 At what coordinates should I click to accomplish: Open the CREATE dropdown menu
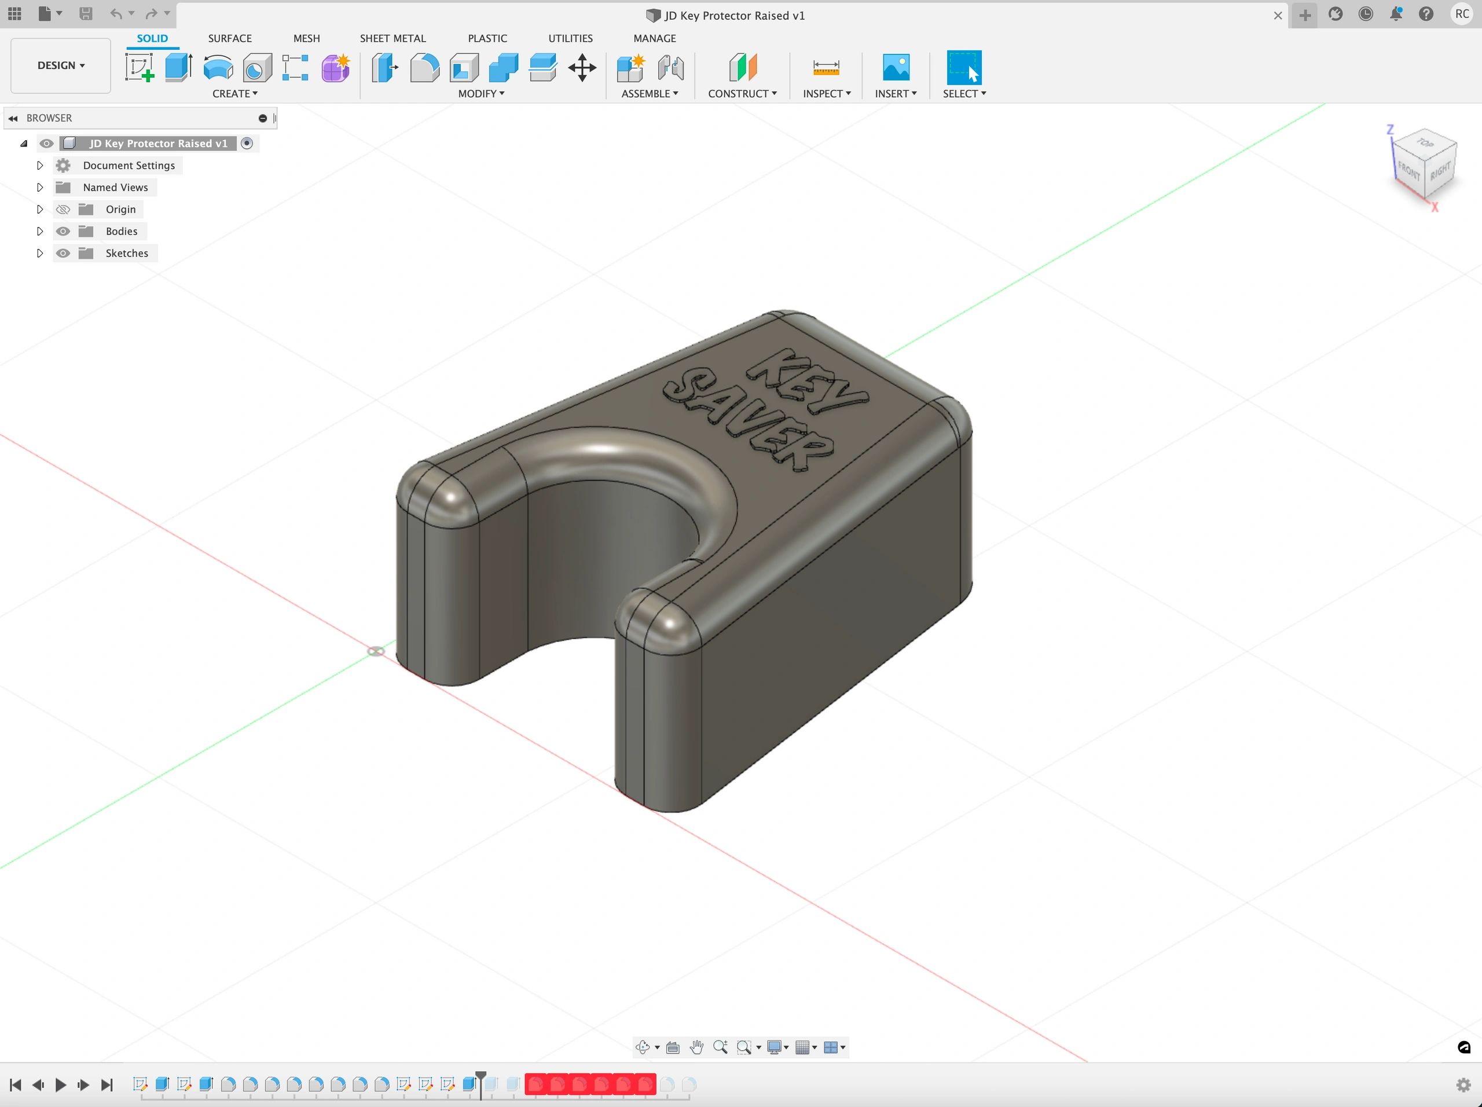pos(234,94)
